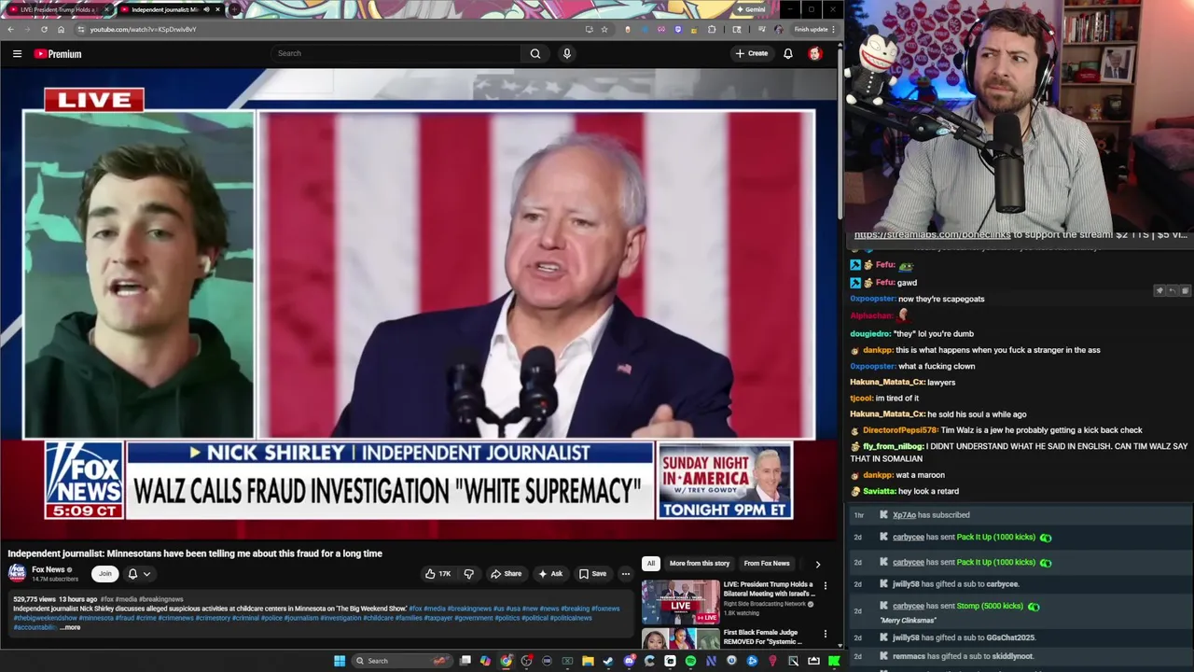Click the chrome profile avatar in toolbar
1194x672 pixels.
tap(778, 29)
